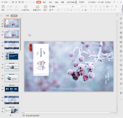Open the cloud sync status dropdown
Image resolution: width=123 pixels, height=118 pixels.
click(x=93, y=2)
